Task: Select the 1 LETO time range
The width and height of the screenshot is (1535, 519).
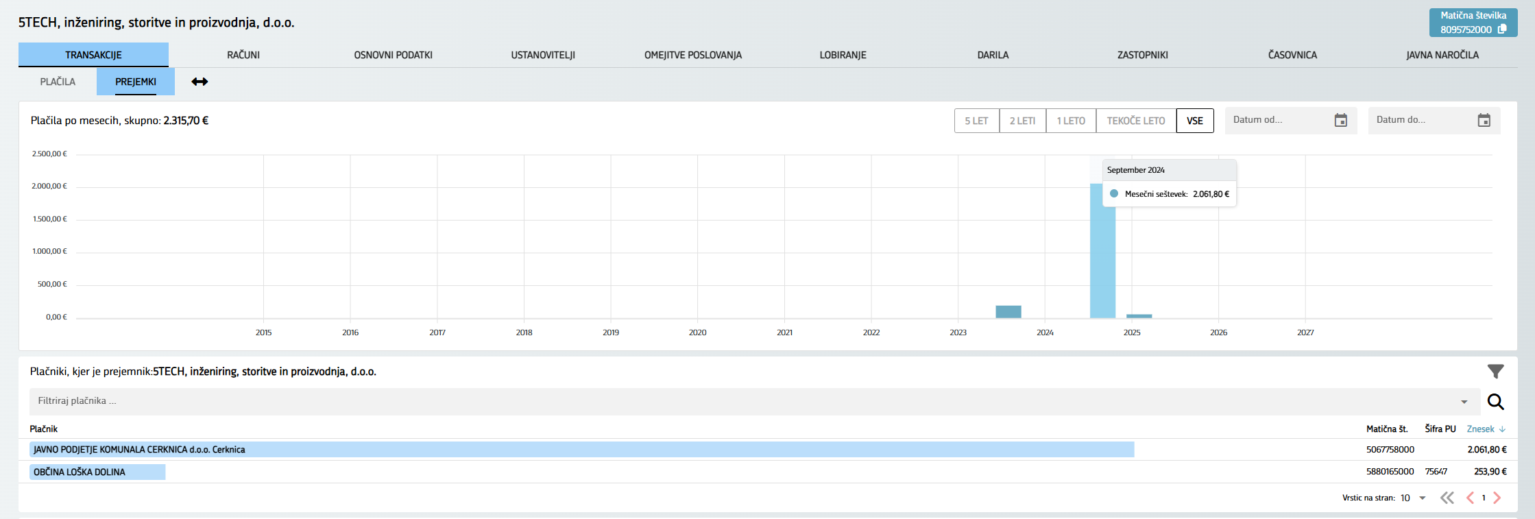Action: [x=1070, y=121]
